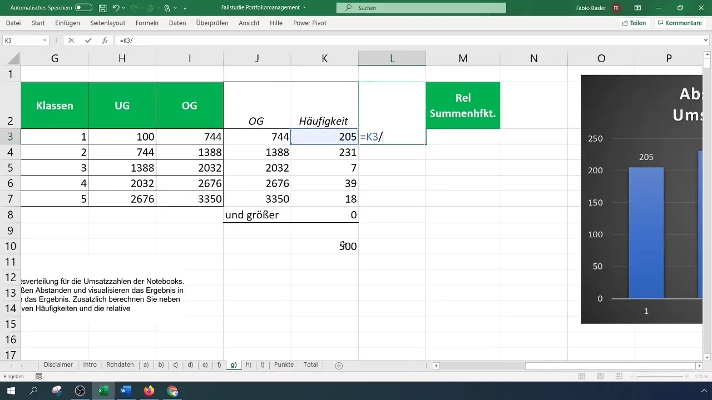Expand the Name Box dropdown
Image resolution: width=712 pixels, height=400 pixels.
[44, 41]
